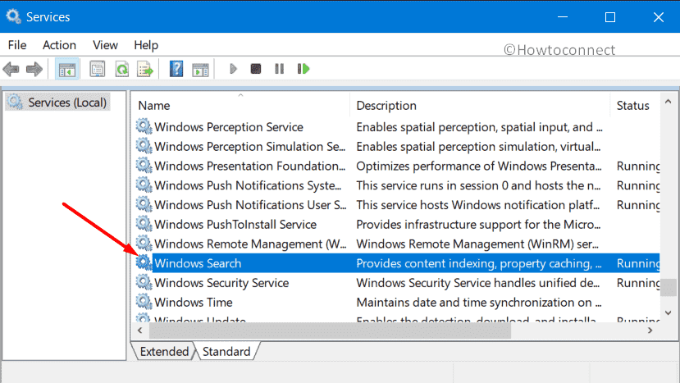Select Windows Push Notifications User S... row

(397, 205)
